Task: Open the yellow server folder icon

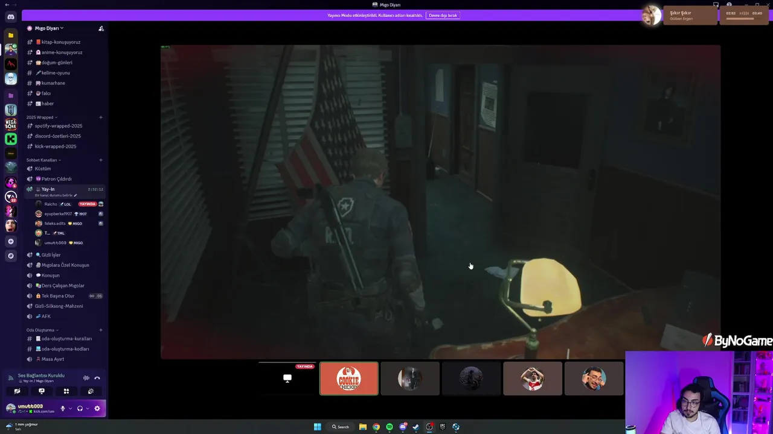Action: (x=11, y=36)
